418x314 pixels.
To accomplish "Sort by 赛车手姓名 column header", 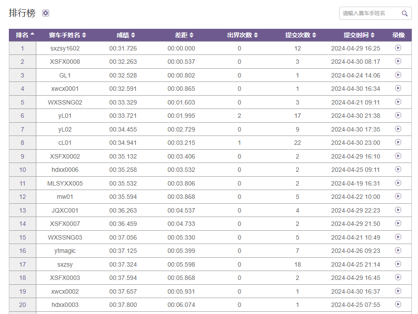I will pyautogui.click(x=67, y=35).
